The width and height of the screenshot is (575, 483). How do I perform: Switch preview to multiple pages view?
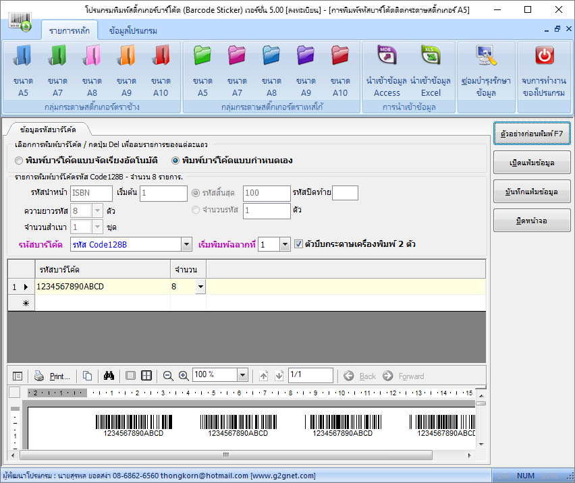(146, 376)
